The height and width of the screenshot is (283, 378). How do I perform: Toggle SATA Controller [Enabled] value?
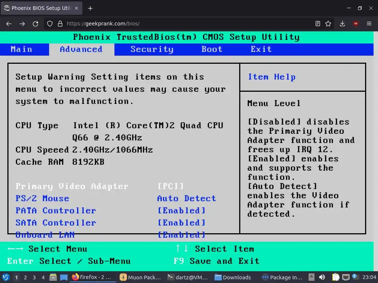point(181,223)
